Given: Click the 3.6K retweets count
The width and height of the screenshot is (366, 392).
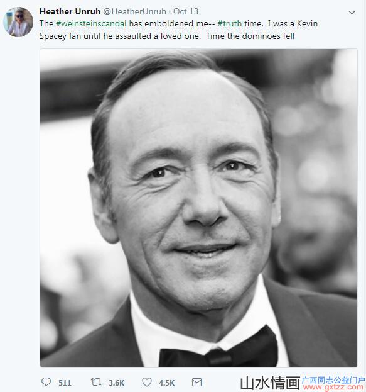Looking at the screenshot, I should coord(117,383).
